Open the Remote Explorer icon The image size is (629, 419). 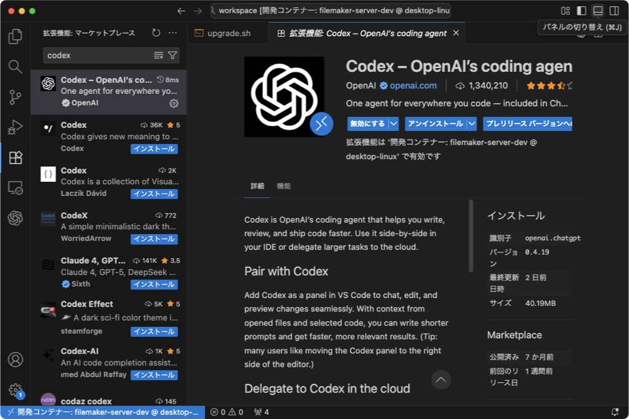(15, 188)
